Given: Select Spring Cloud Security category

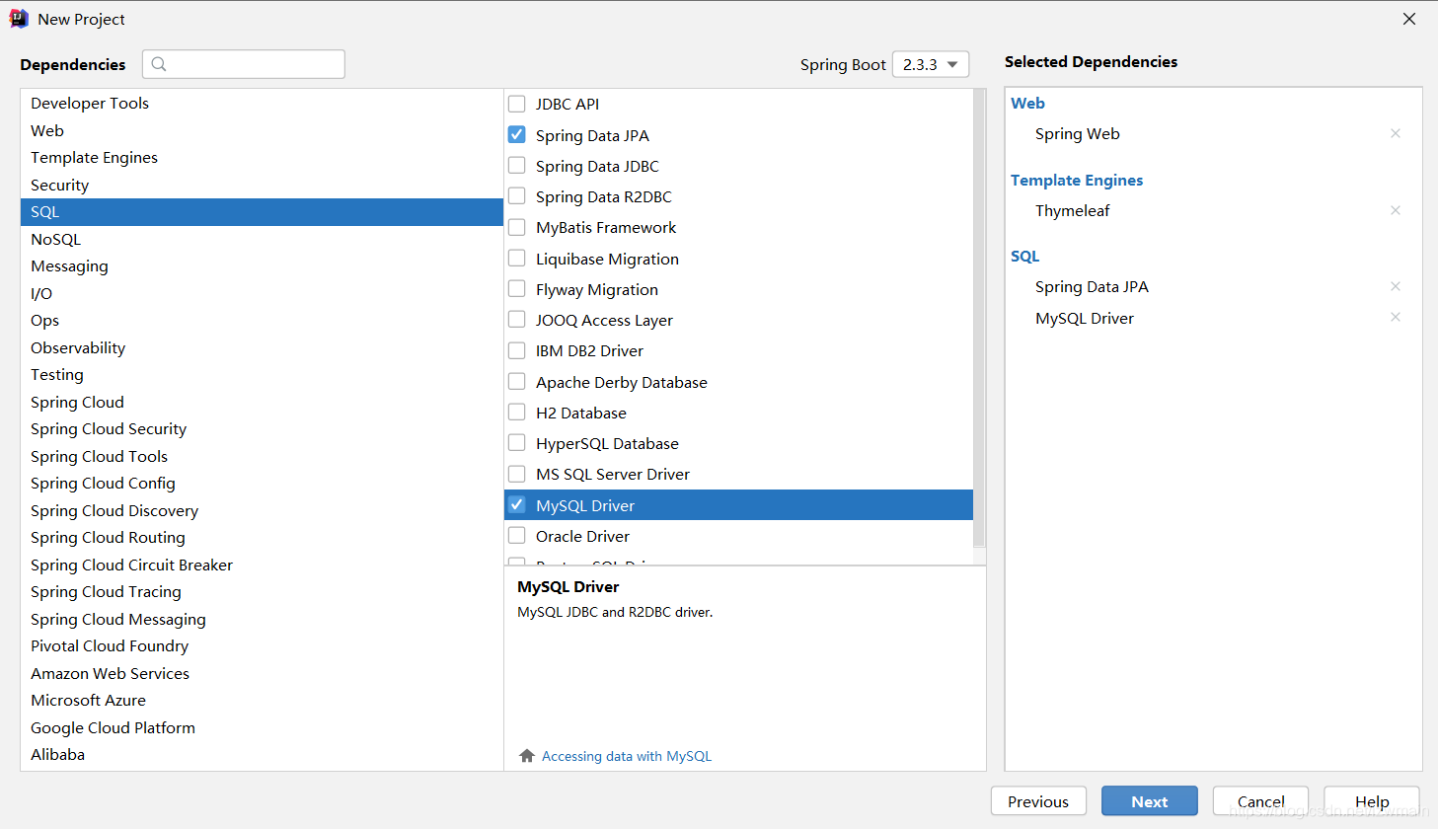Looking at the screenshot, I should (262, 428).
